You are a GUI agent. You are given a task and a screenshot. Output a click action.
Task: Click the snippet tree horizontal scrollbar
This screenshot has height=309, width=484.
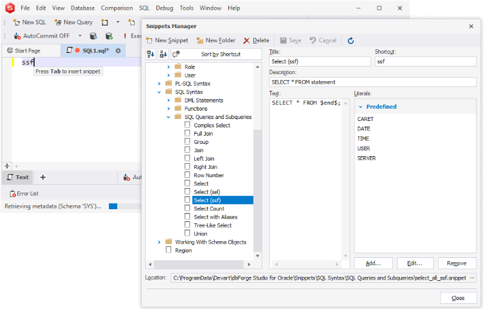[x=199, y=264]
